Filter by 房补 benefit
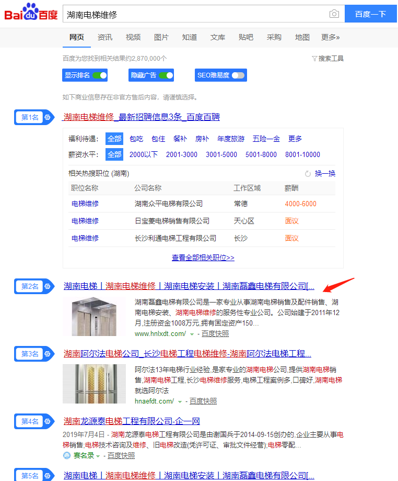This screenshot has height=481, width=398. [x=202, y=139]
